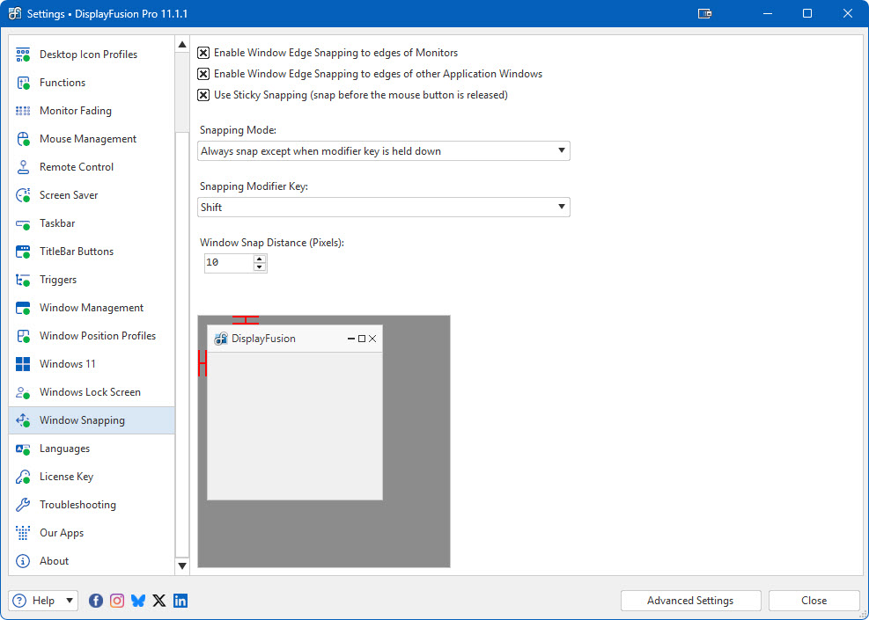Toggle snapping to edges of Monitors checkbox
This screenshot has height=620, width=869.
pos(203,53)
